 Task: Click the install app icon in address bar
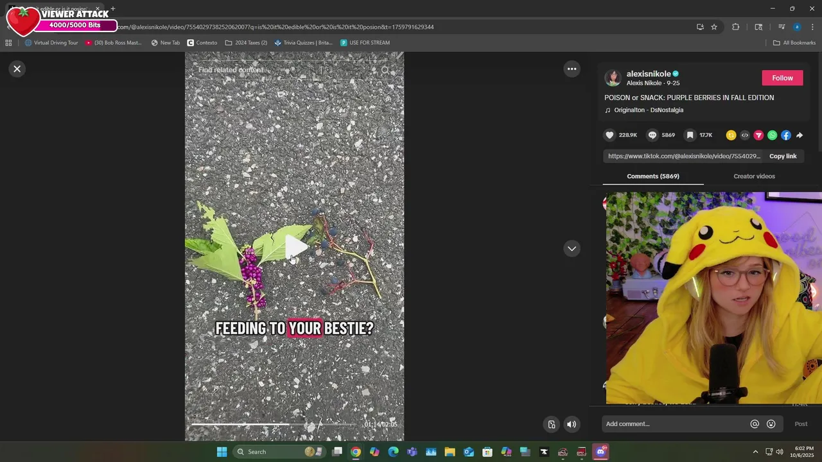tap(700, 27)
